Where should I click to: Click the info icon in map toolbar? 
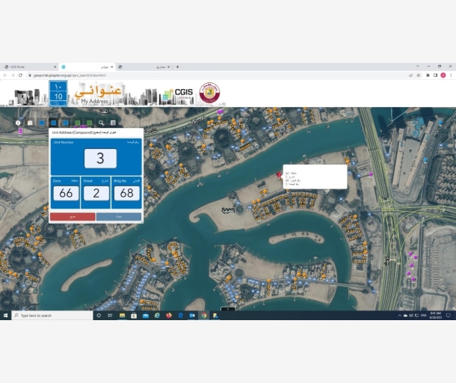(x=18, y=123)
